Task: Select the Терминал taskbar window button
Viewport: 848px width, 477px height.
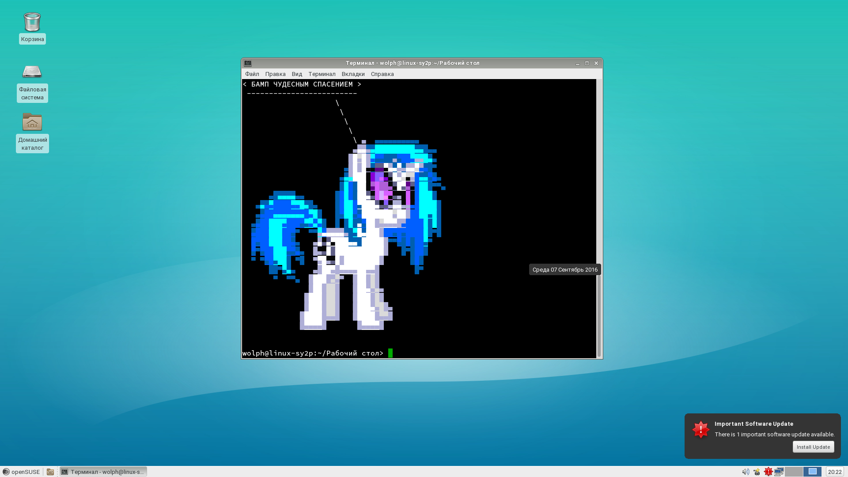Action: coord(103,472)
